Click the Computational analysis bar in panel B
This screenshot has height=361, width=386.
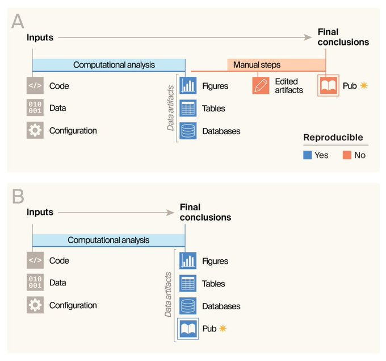[108, 240]
